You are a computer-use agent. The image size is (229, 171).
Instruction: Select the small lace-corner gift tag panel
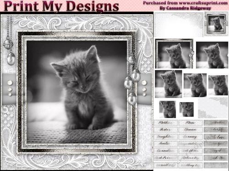tap(213, 108)
